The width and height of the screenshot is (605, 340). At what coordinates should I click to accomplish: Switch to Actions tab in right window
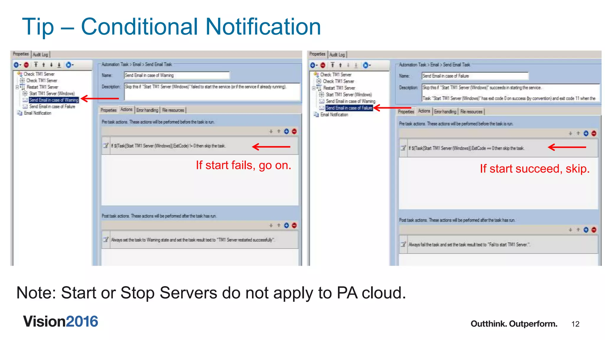[x=424, y=111]
